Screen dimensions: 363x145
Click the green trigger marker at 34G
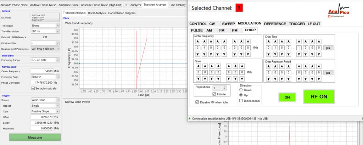click(79, 63)
